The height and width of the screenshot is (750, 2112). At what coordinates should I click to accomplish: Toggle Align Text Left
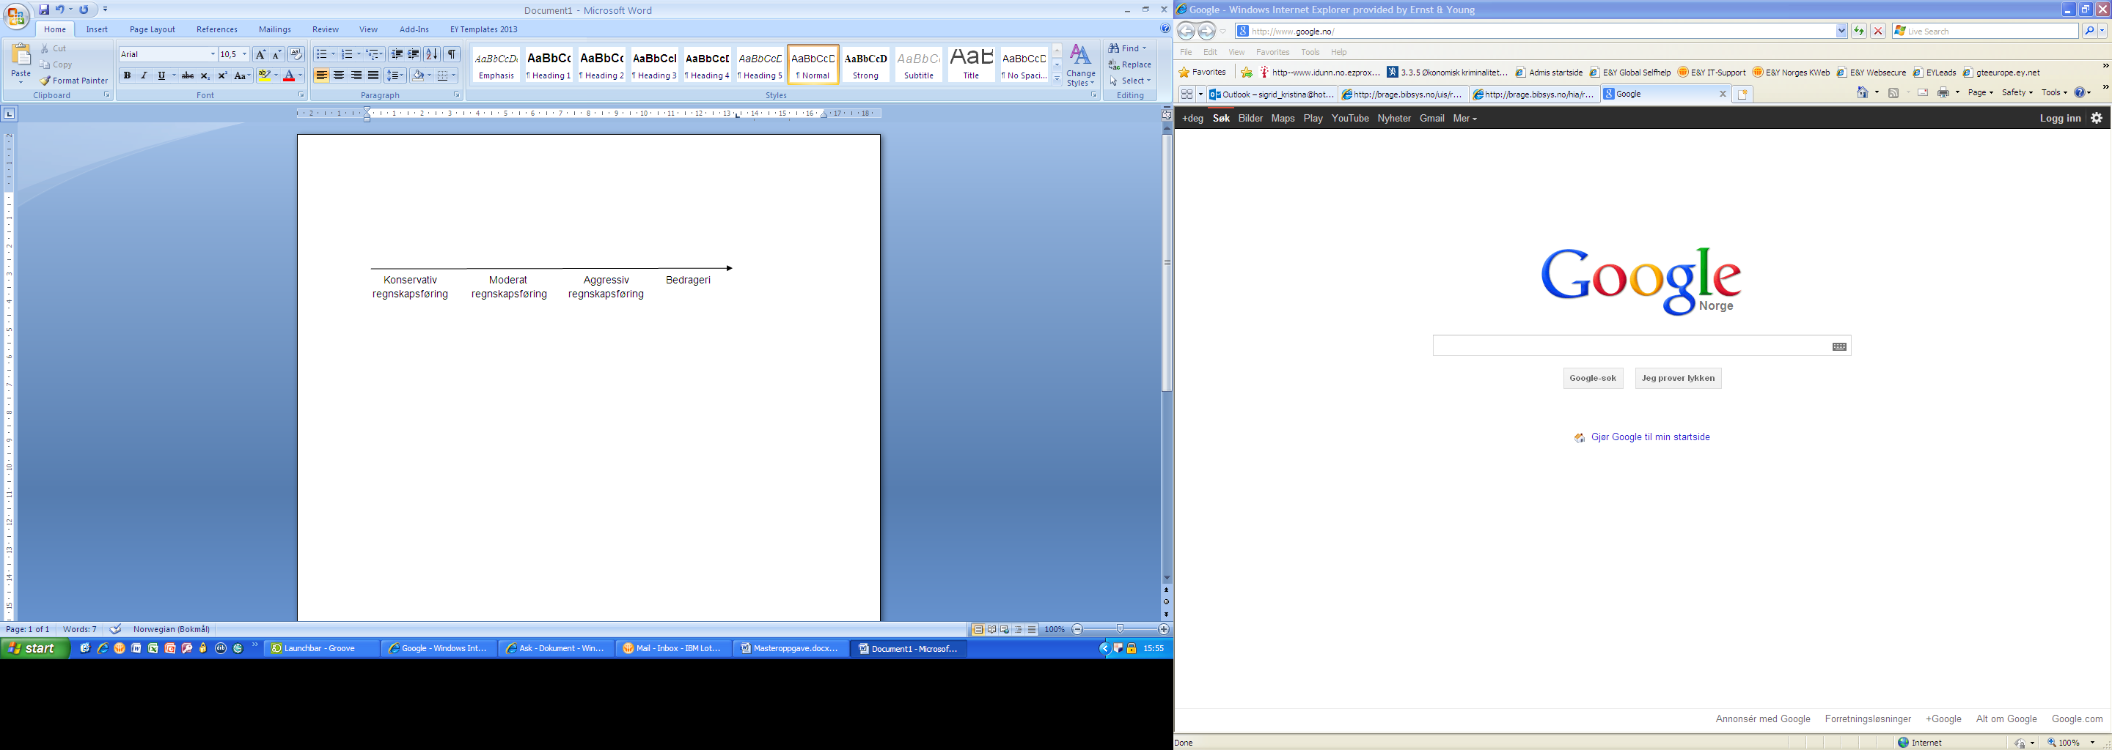coord(321,75)
